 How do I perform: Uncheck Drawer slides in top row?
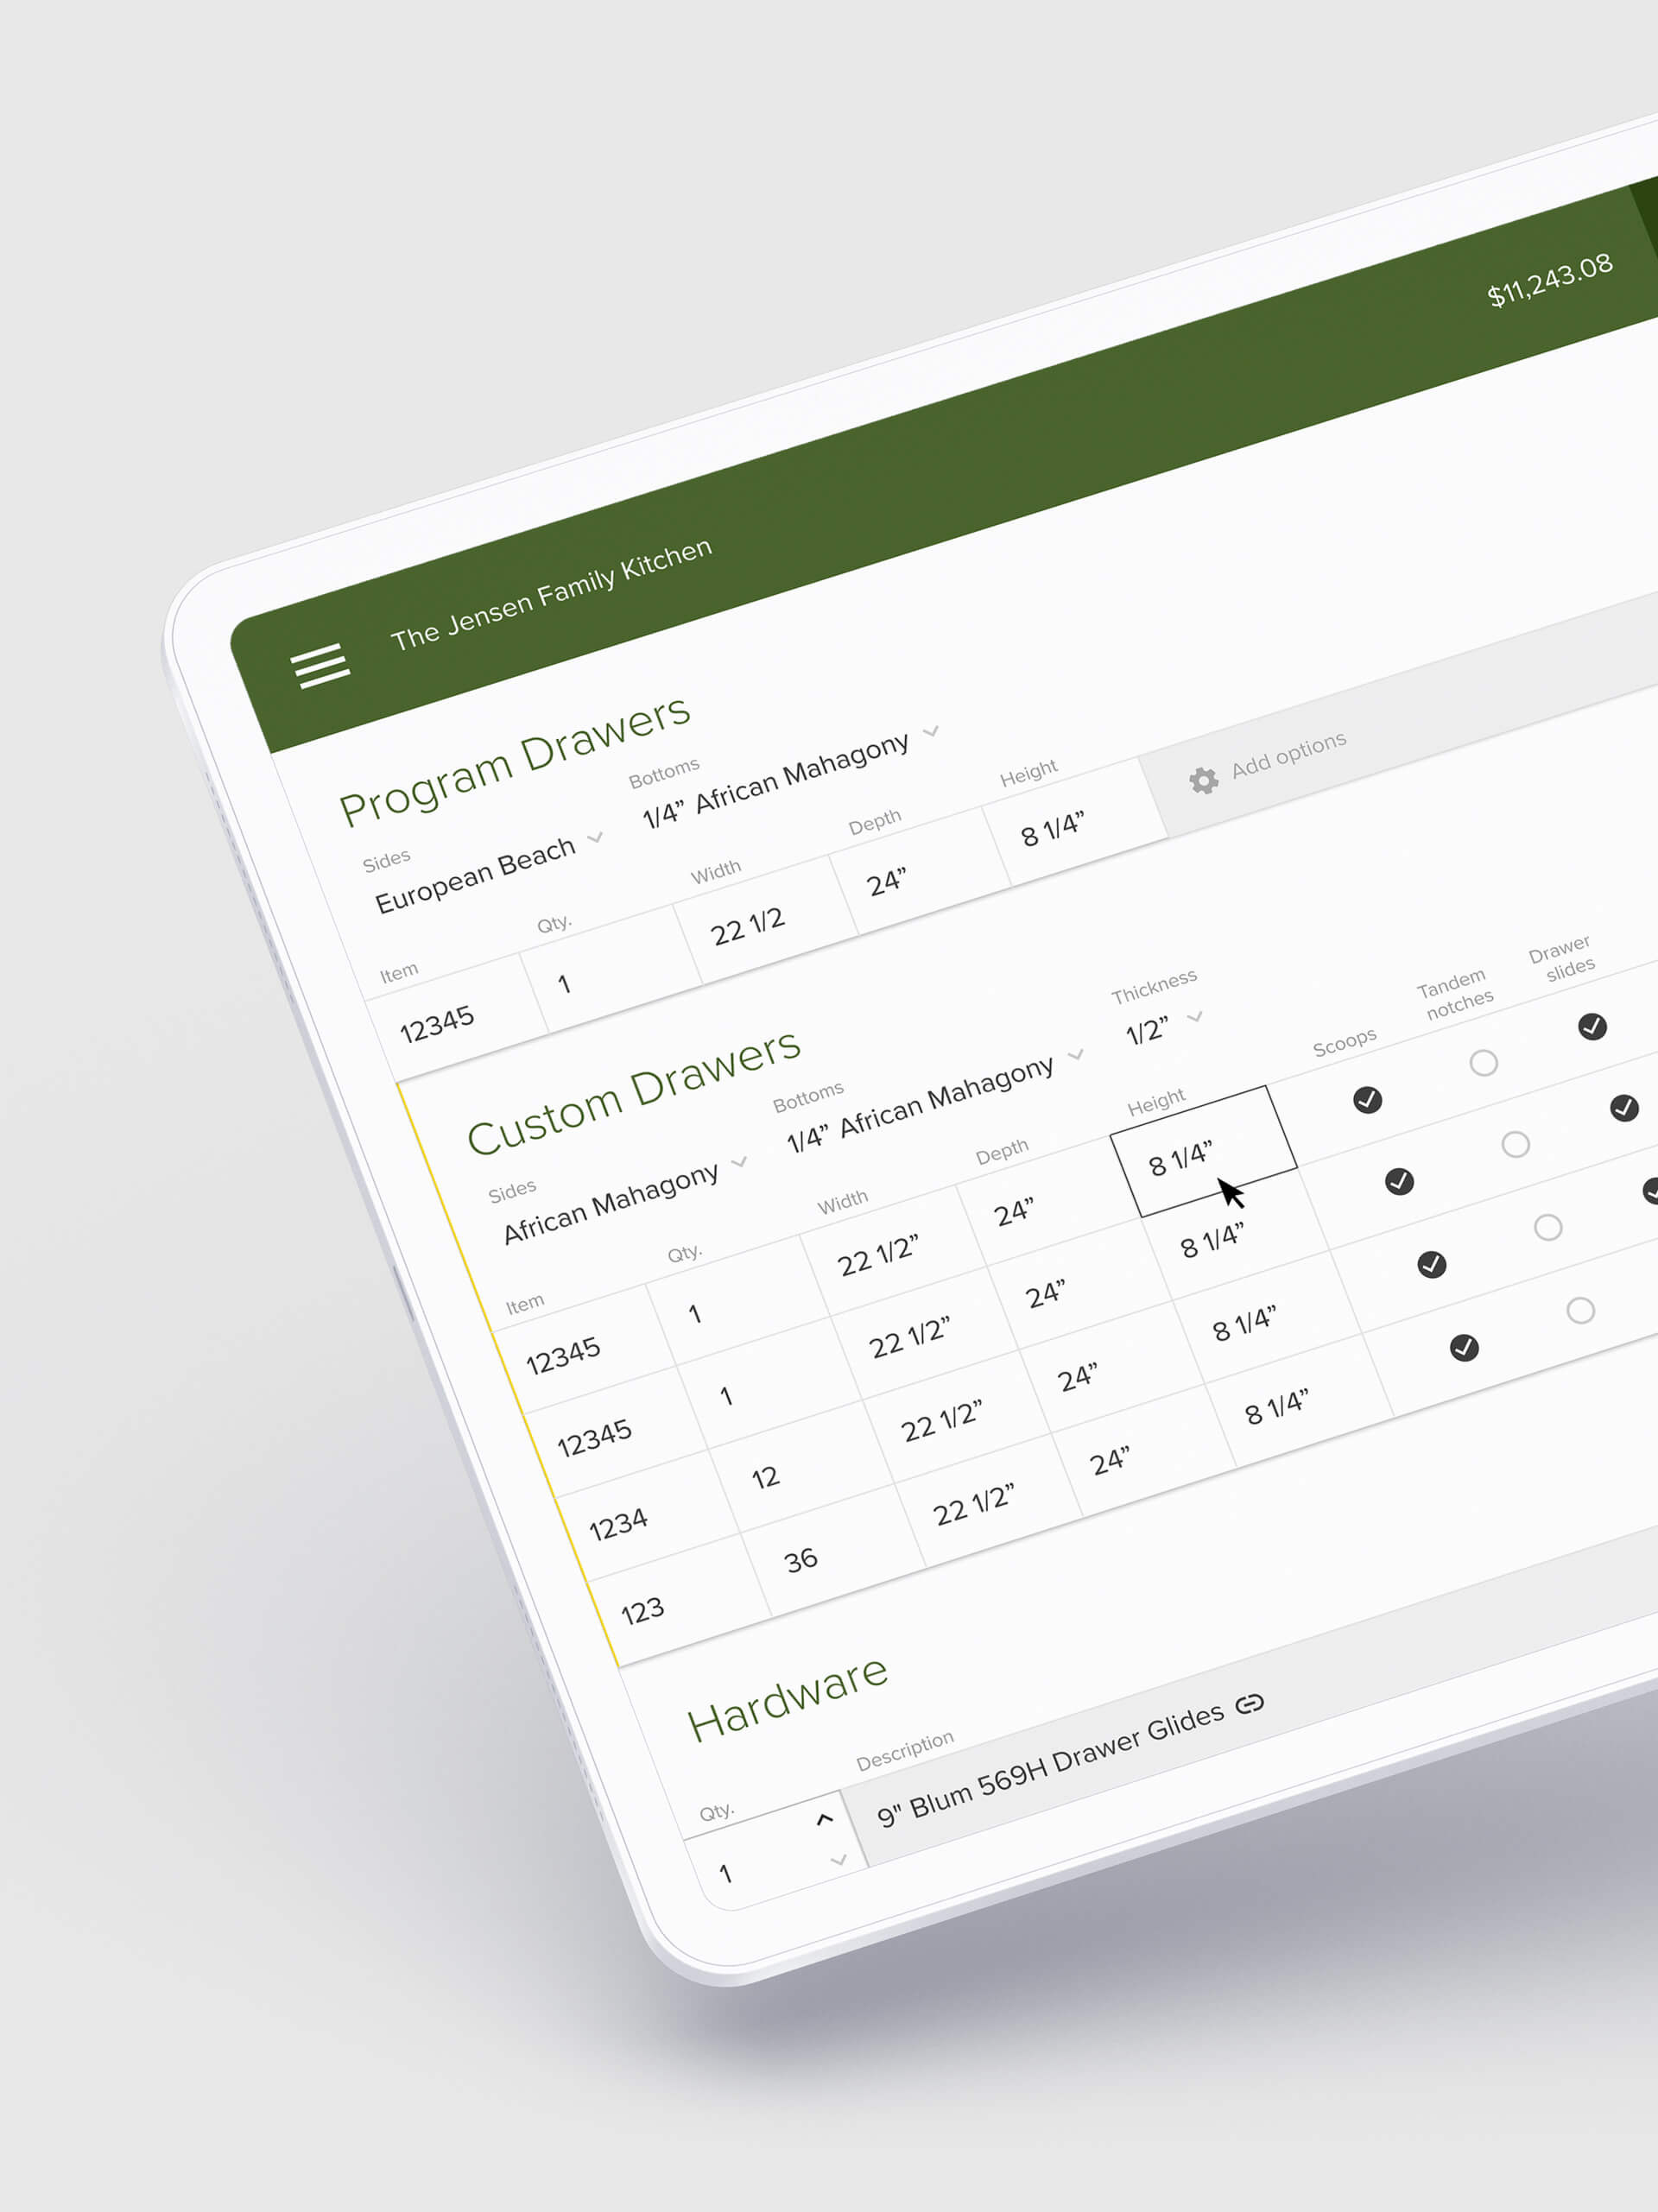tap(1592, 1026)
